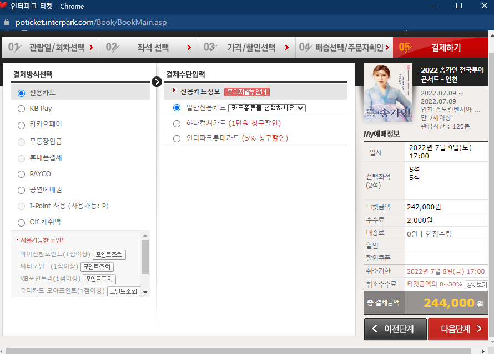Screen dimensions: 494x354
Task: Click the up arrow of points list scrollbar
Action: coord(145,235)
